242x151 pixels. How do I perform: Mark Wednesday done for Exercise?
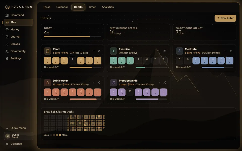point(147,61)
